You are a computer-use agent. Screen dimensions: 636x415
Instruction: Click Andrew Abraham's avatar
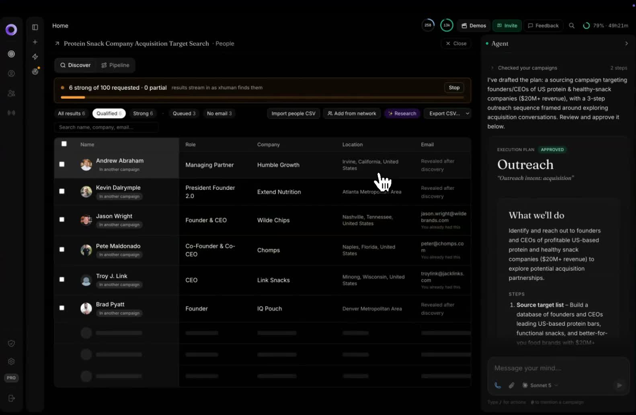[86, 164]
